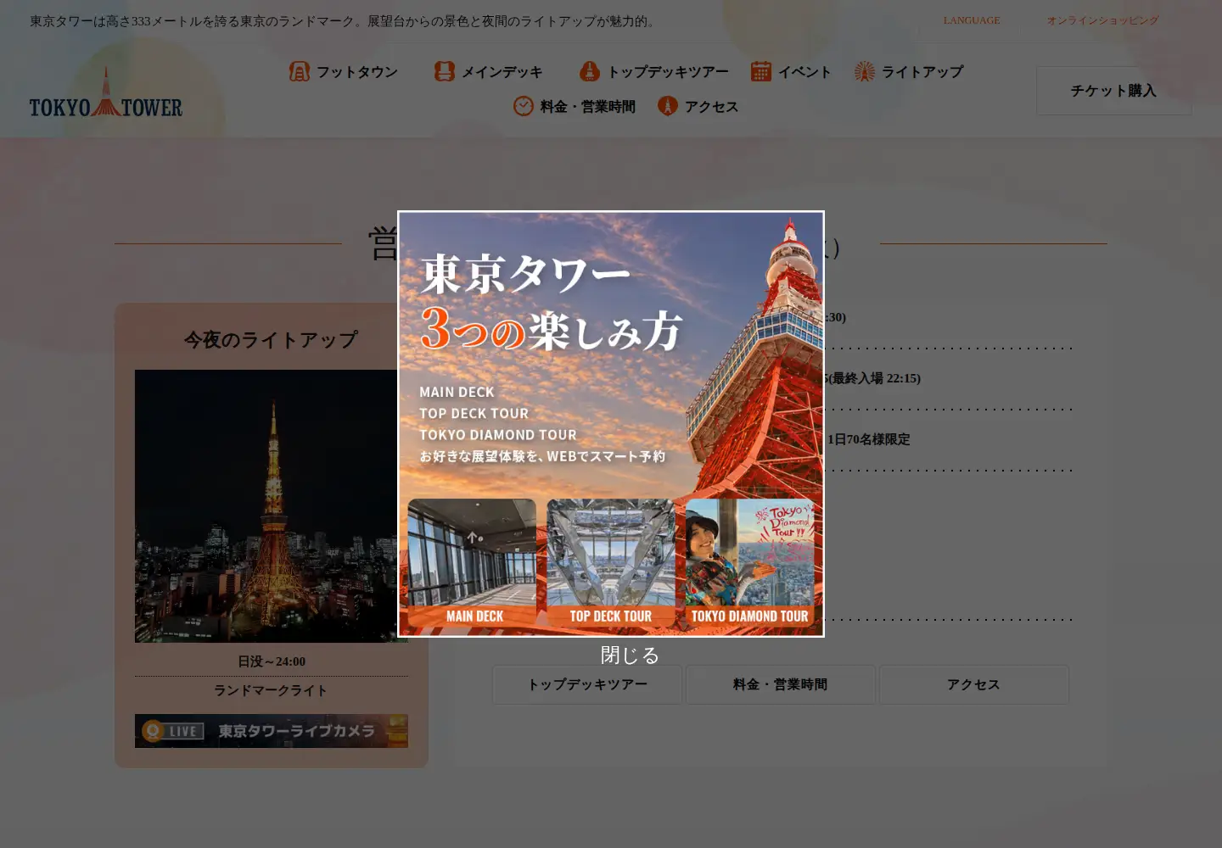Click the bottom 料金・営業時間 button
1222x848 pixels.
pyautogui.click(x=781, y=684)
